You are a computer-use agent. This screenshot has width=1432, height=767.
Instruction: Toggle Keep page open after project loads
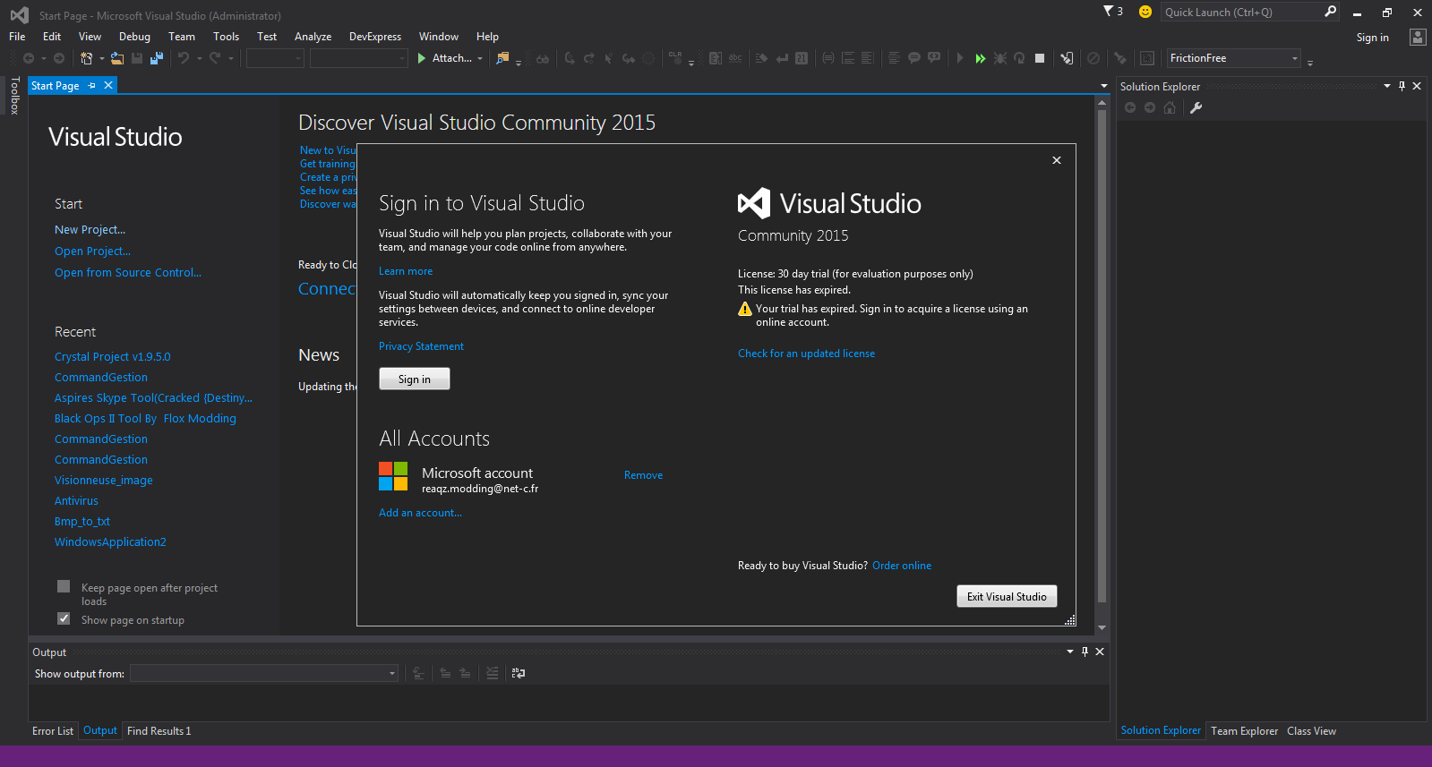point(64,586)
